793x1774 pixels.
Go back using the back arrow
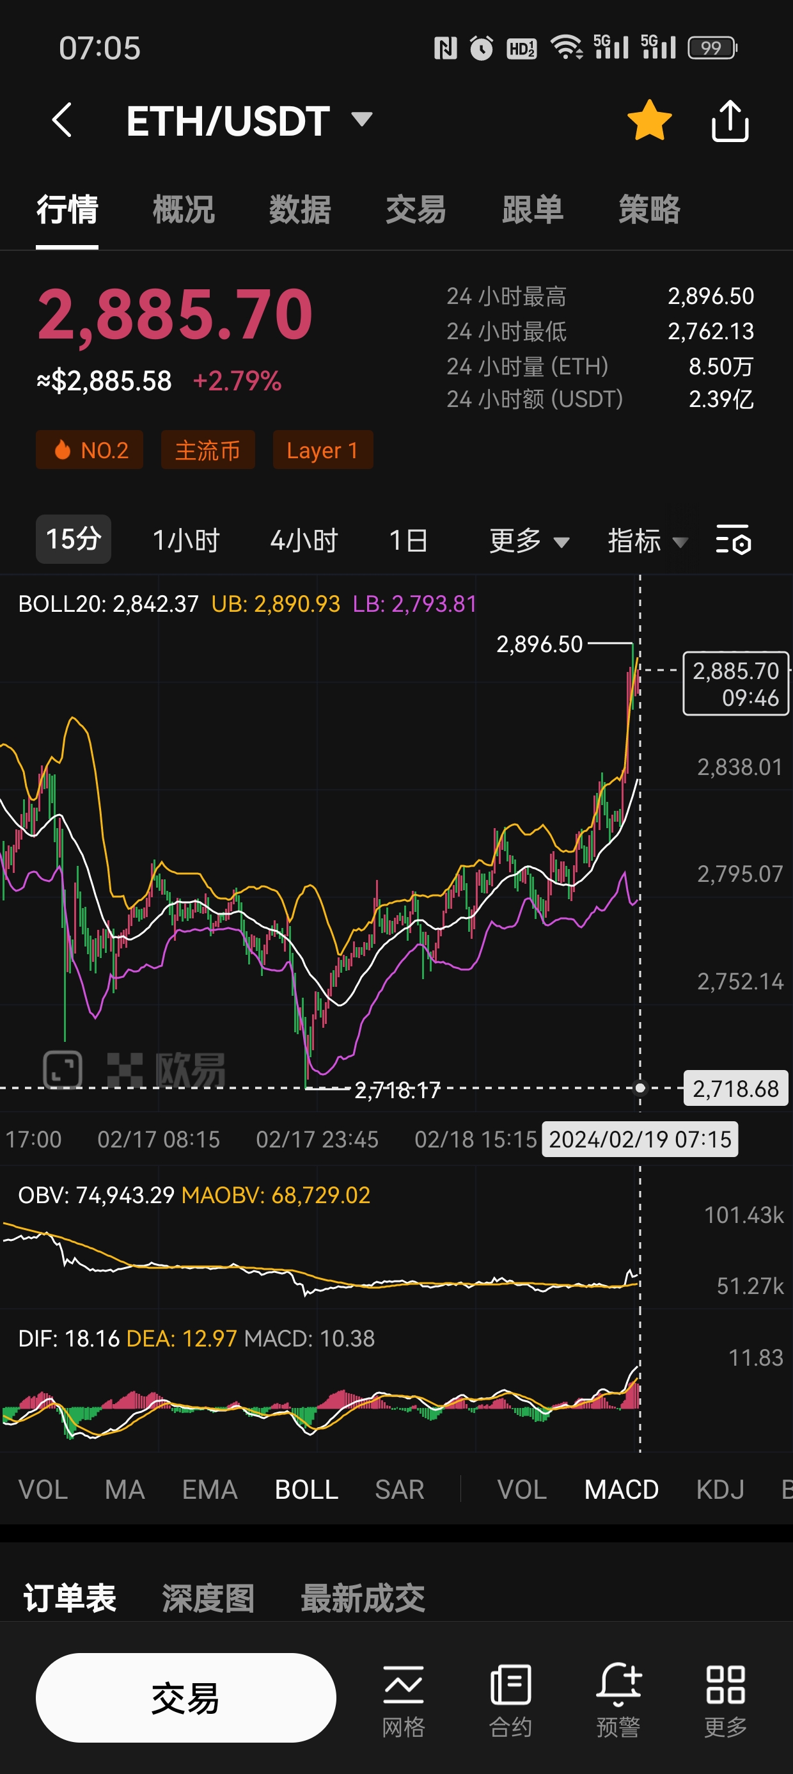click(x=62, y=120)
